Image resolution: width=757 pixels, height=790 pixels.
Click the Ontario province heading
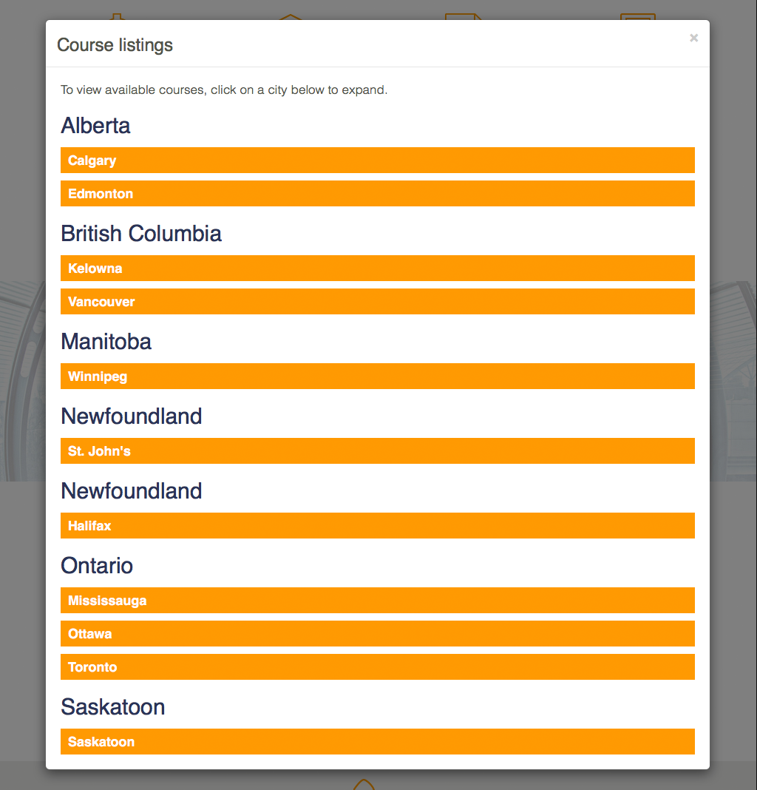pos(97,566)
